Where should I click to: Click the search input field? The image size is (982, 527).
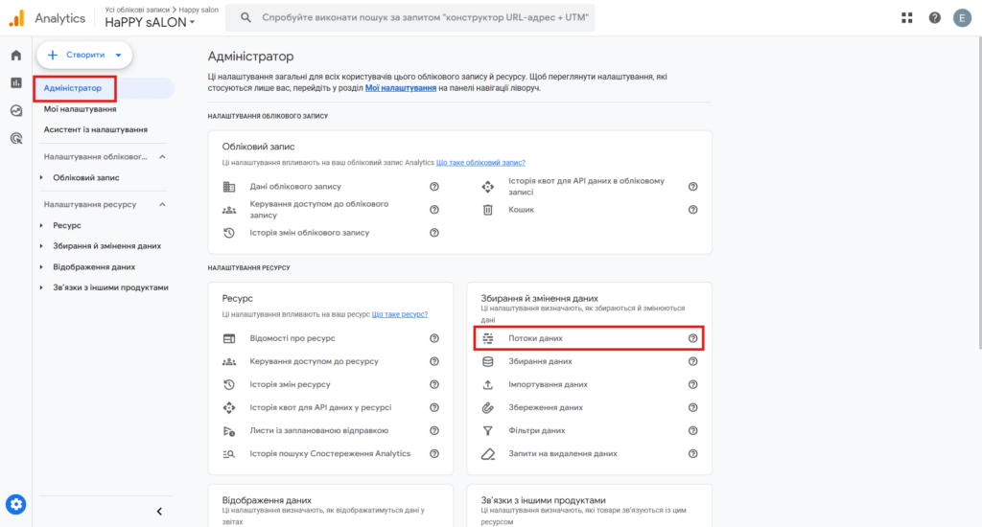coord(412,18)
